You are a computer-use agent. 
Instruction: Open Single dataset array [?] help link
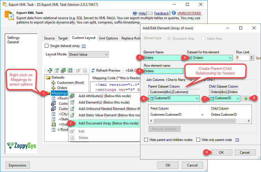pos(84,46)
